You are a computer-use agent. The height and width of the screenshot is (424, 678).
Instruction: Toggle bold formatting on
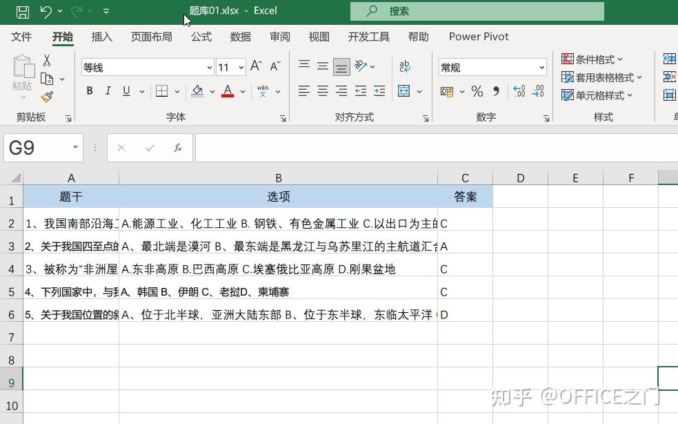point(89,90)
